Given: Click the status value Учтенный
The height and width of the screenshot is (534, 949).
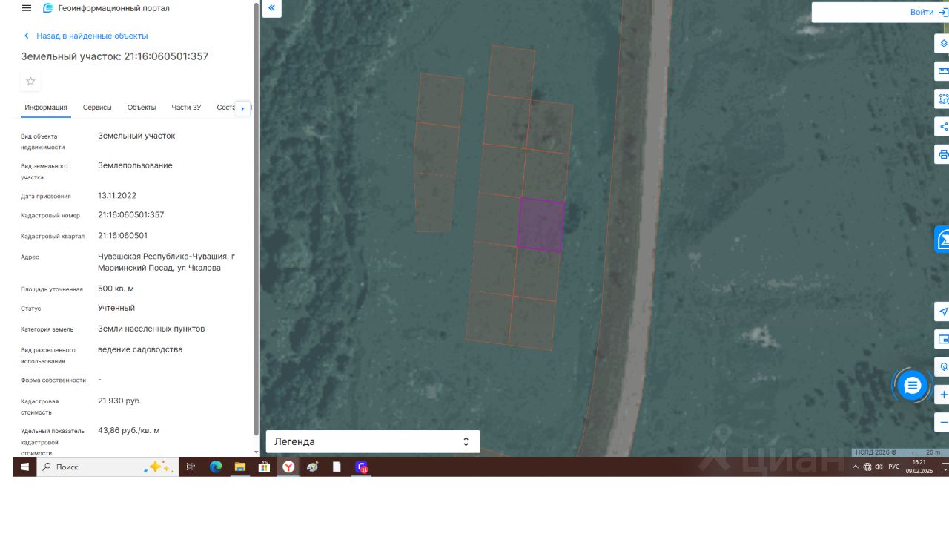Looking at the screenshot, I should point(116,308).
